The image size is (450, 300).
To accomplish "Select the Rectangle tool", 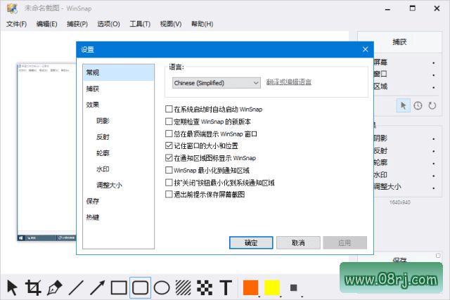I will (x=119, y=287).
